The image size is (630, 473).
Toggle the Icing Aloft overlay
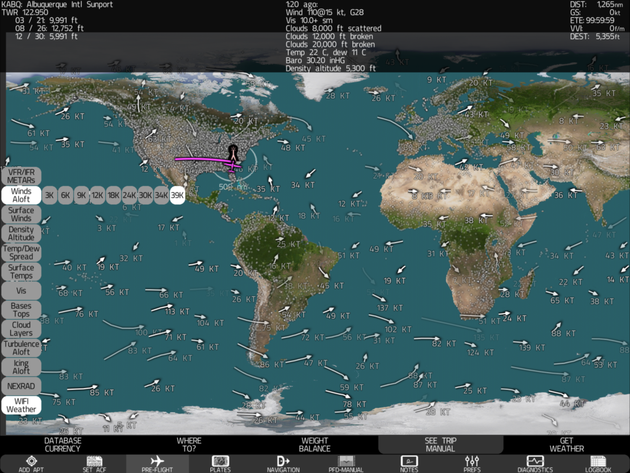(21, 367)
